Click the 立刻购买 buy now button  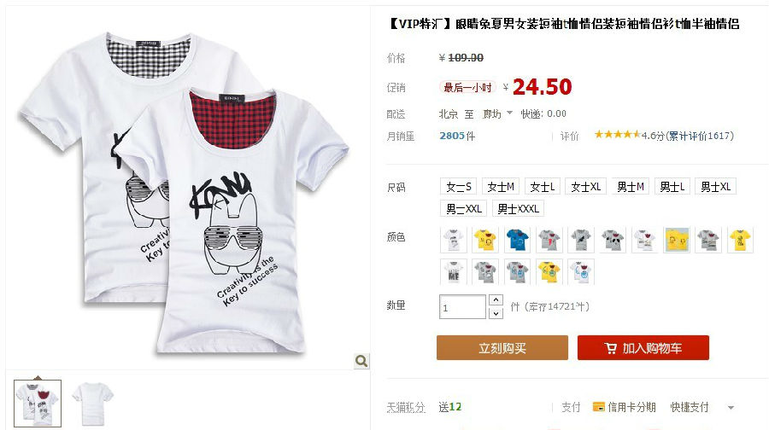click(502, 348)
